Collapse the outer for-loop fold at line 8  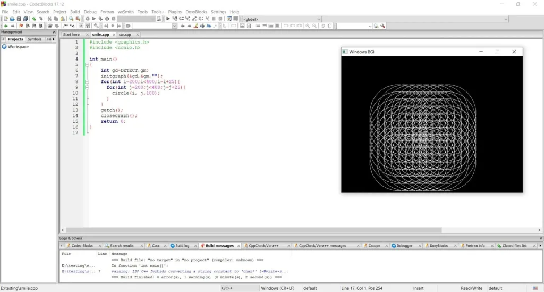(87, 82)
